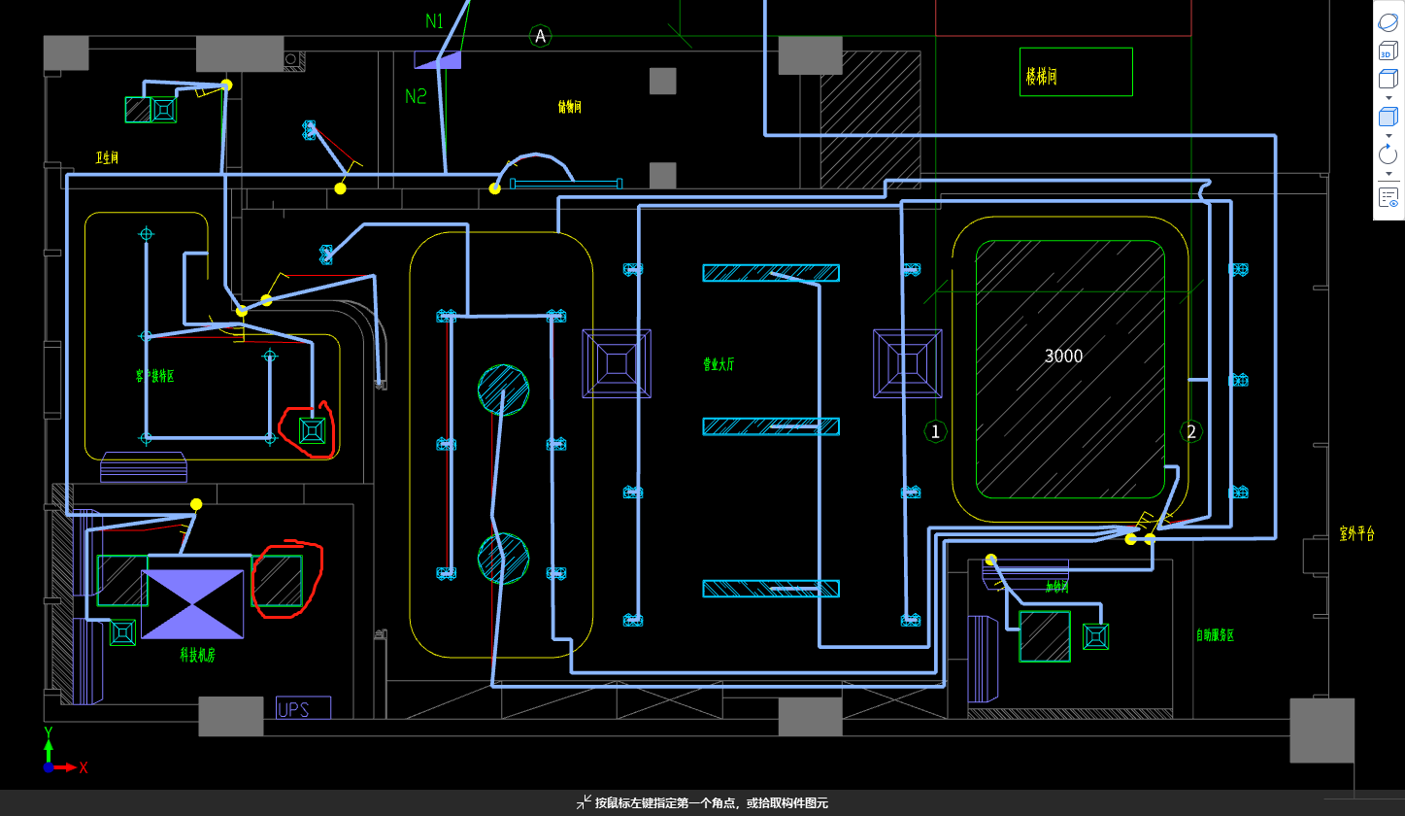This screenshot has width=1405, height=816.
Task: Select the upper hatched round column
Action: tap(503, 389)
